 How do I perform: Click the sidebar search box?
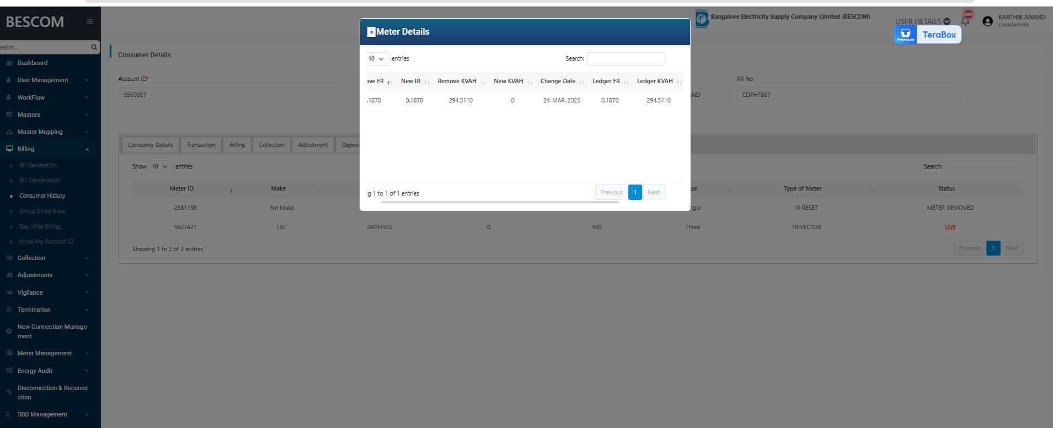(x=44, y=47)
